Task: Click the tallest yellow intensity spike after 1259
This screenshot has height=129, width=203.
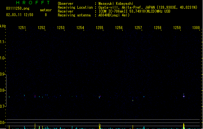Action: point(184,126)
